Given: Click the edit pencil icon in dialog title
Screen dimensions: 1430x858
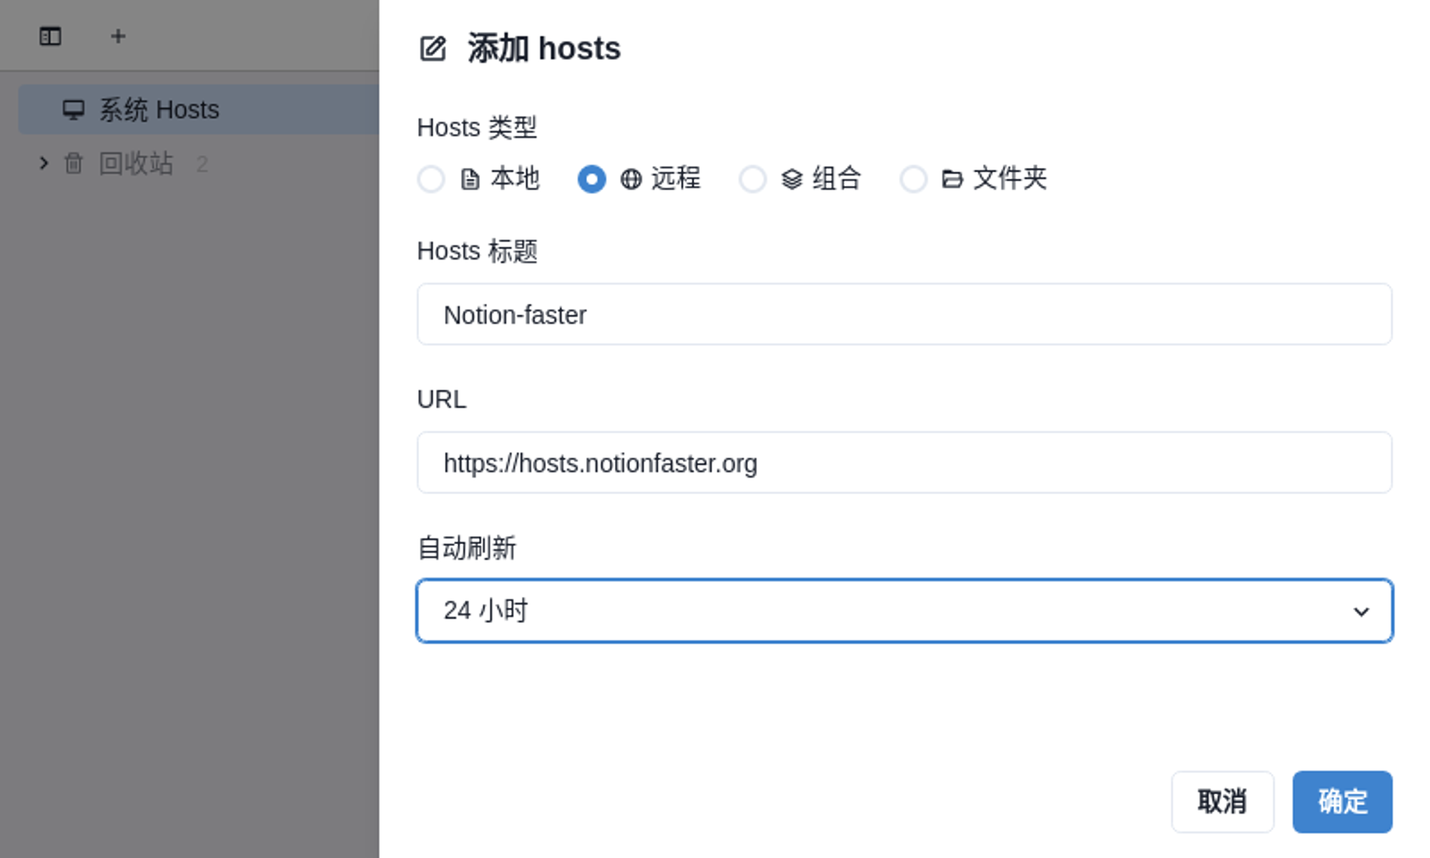Looking at the screenshot, I should (433, 49).
